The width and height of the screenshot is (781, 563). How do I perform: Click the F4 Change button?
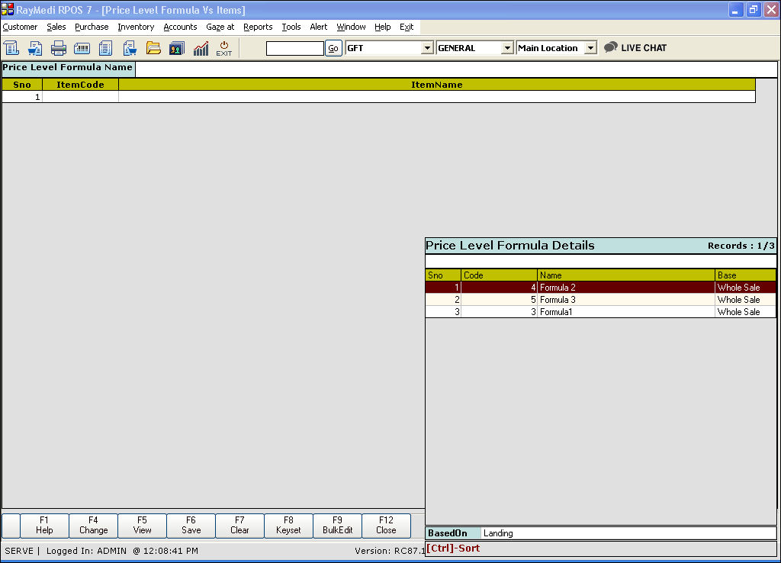pos(93,526)
